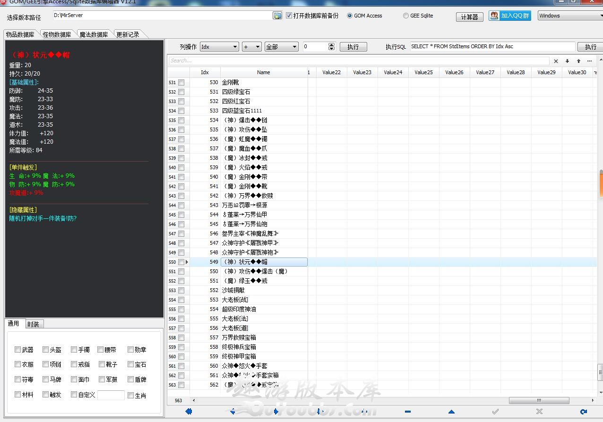Screen dimensions: 603x422
Task: Click the Name column header
Action: click(x=264, y=72)
